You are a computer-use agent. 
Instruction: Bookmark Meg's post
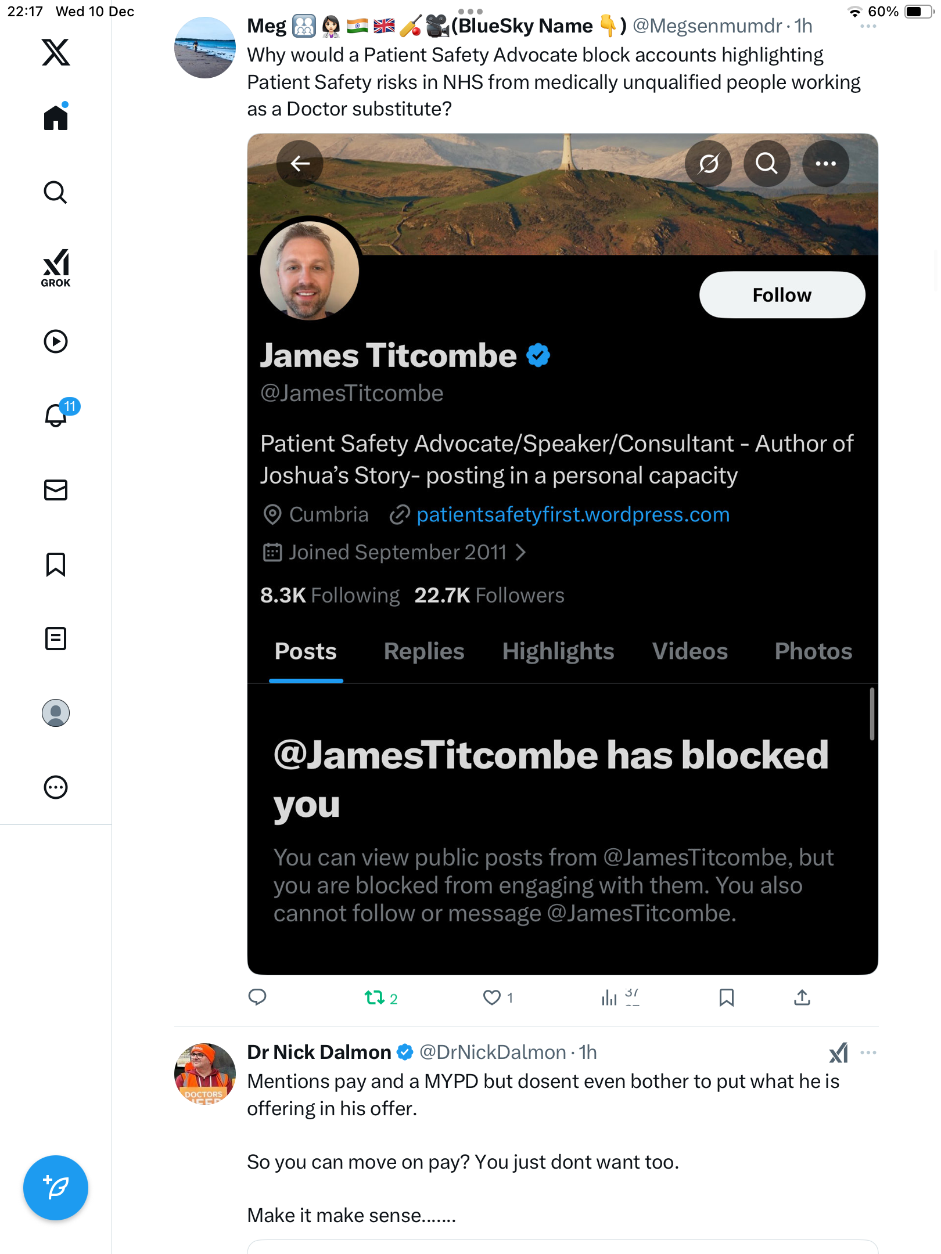pos(726,997)
